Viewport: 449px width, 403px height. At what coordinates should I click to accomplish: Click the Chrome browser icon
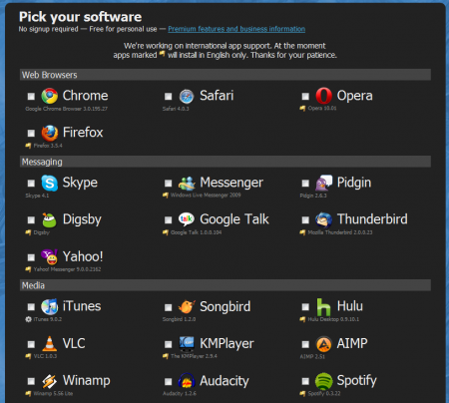coord(49,96)
